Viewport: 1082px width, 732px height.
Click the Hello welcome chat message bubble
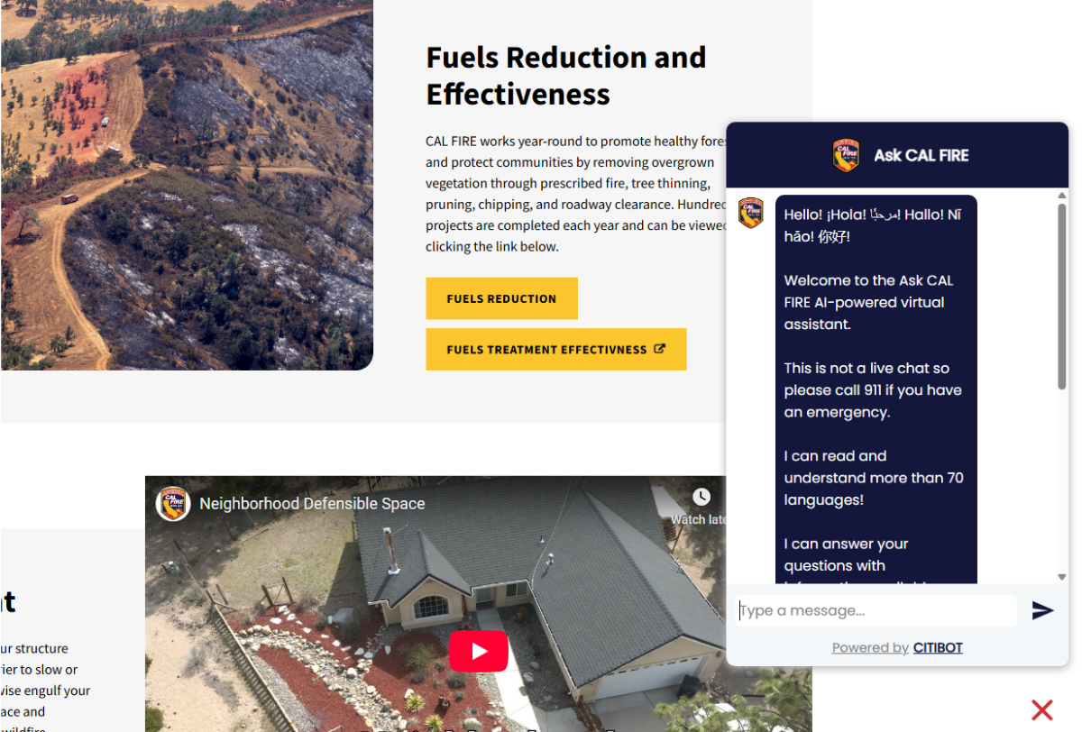coord(876,389)
